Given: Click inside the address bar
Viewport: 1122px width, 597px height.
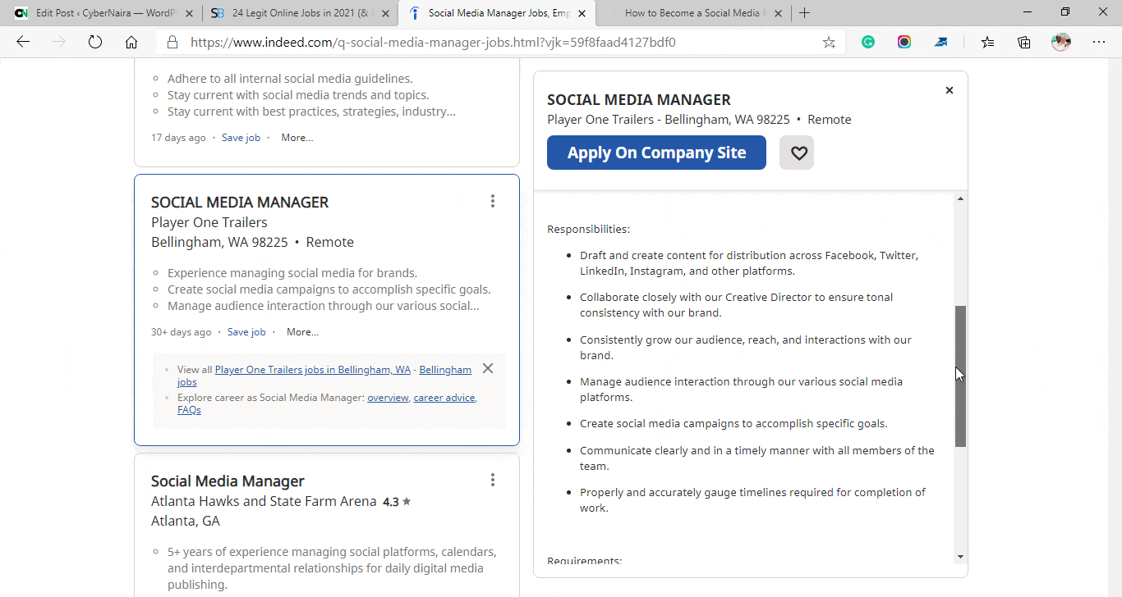Looking at the screenshot, I should (x=493, y=41).
